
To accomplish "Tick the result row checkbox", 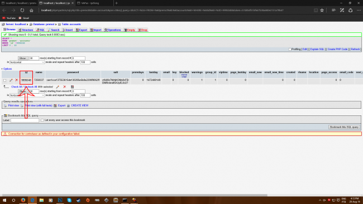I will coord(5,80).
